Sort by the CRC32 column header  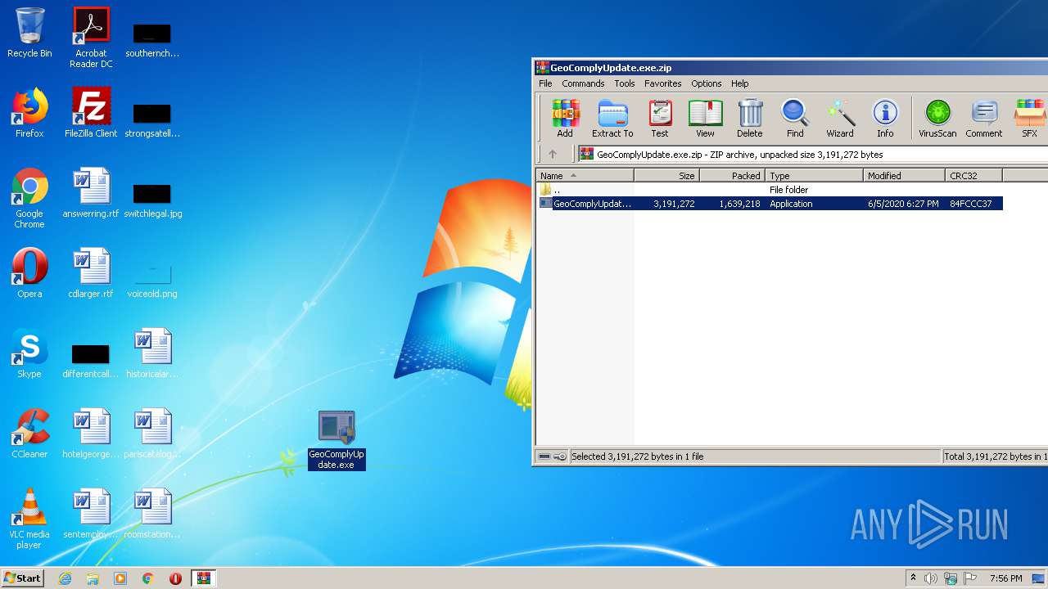973,176
